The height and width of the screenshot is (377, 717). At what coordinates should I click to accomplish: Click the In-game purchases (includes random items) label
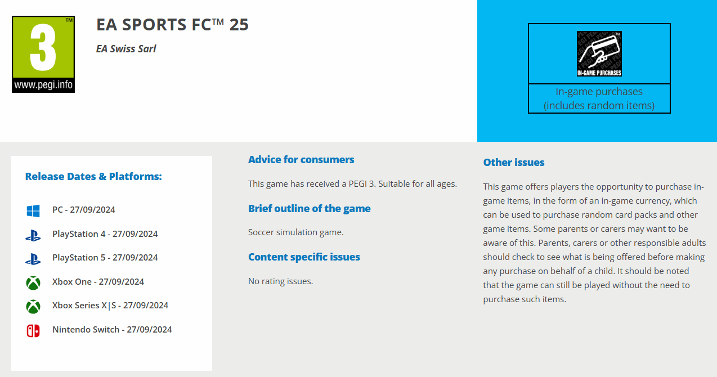coord(599,98)
